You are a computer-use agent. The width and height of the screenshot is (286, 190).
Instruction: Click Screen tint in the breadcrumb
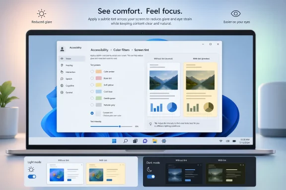click(x=142, y=50)
